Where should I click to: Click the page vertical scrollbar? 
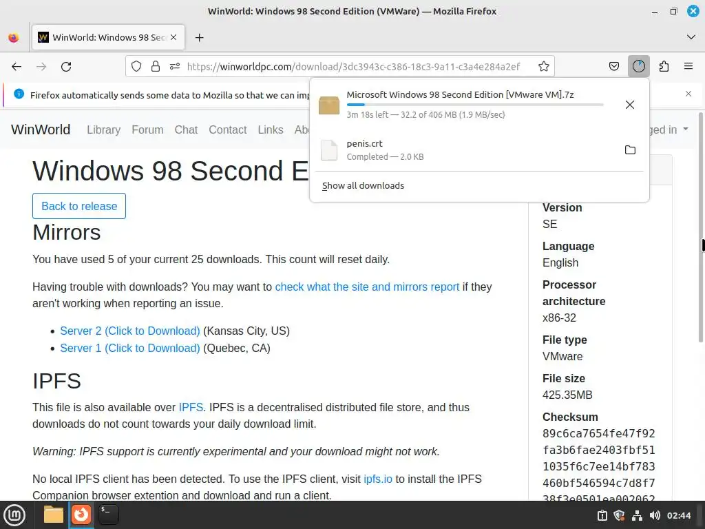[x=700, y=227]
